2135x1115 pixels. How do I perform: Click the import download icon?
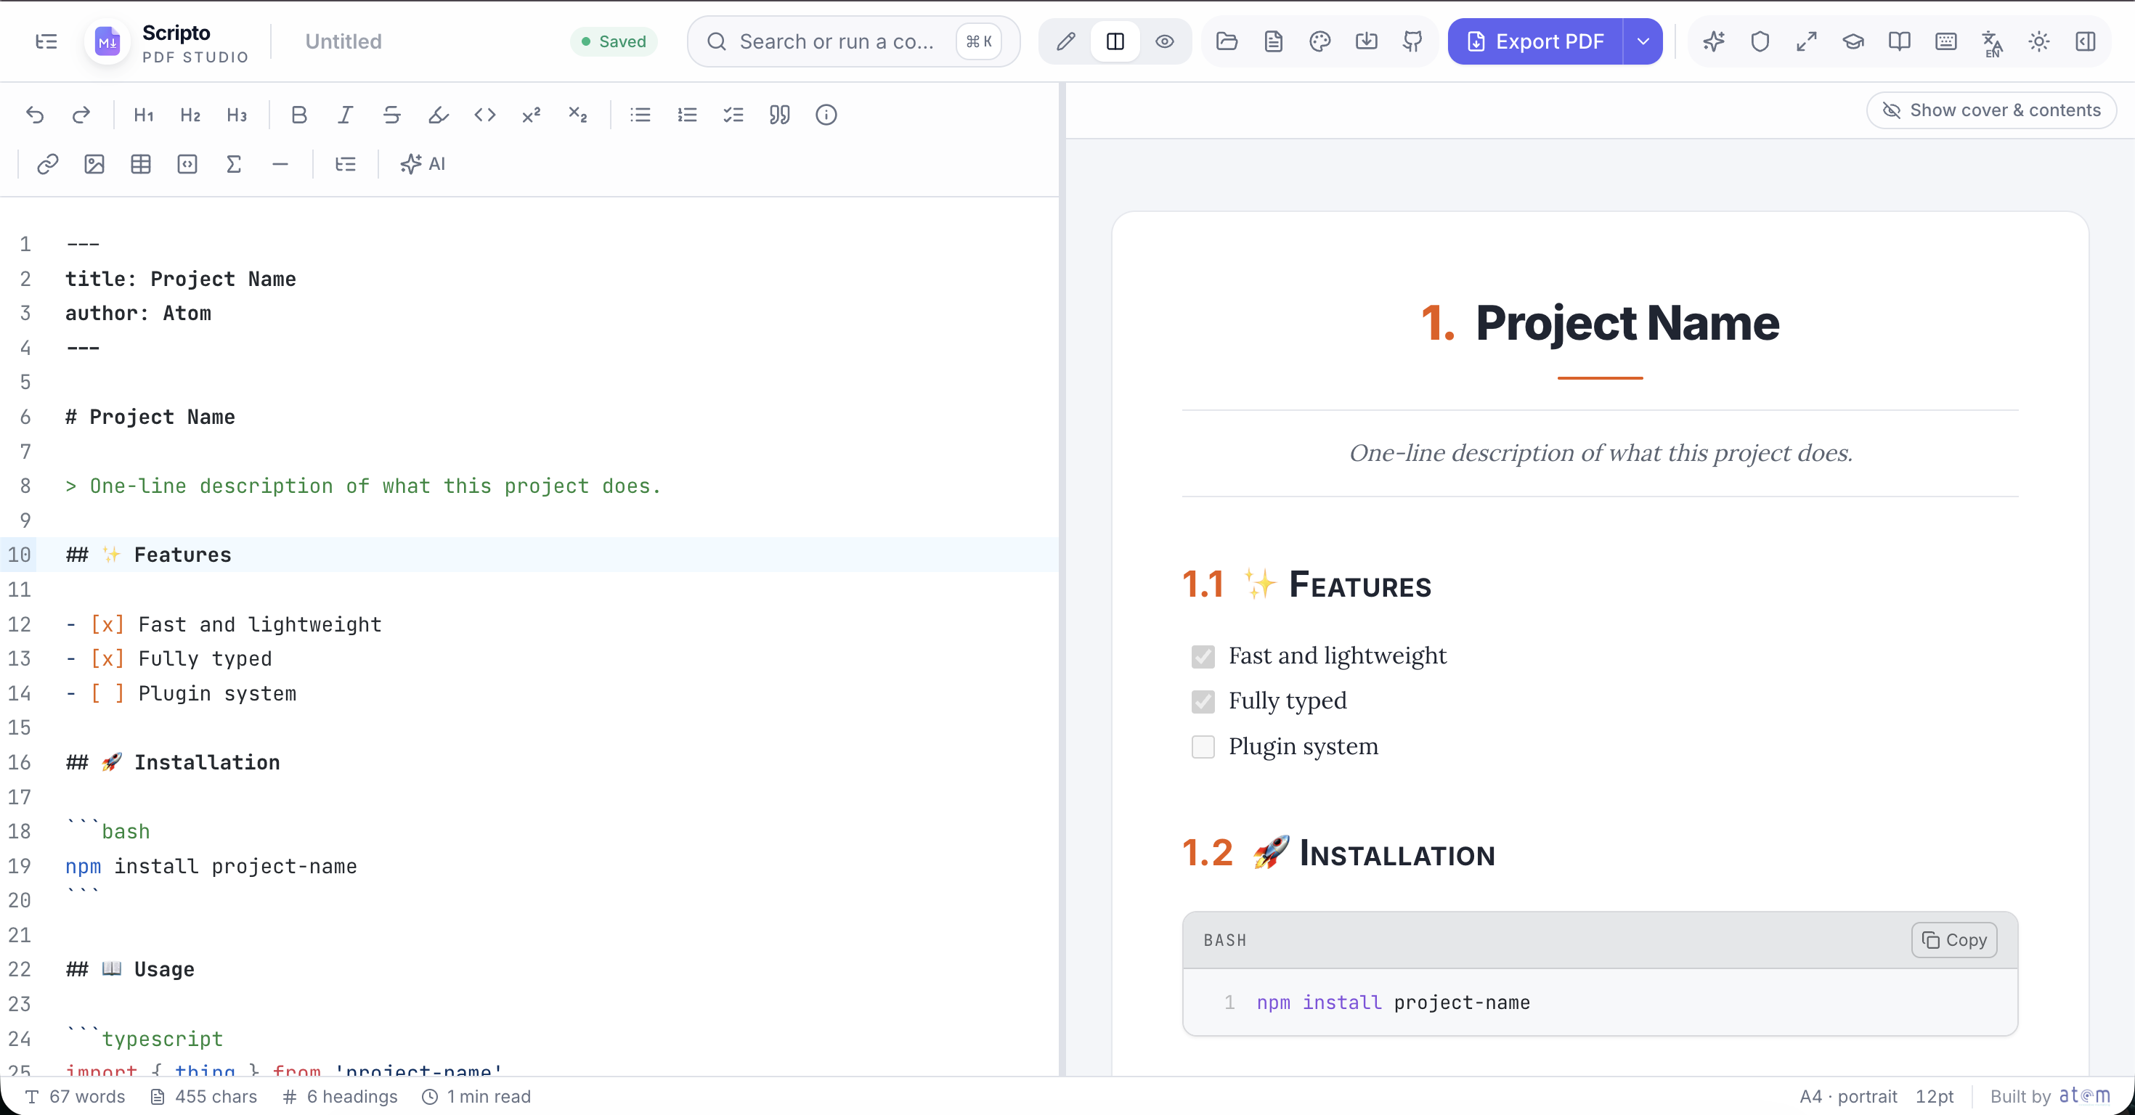(1367, 41)
